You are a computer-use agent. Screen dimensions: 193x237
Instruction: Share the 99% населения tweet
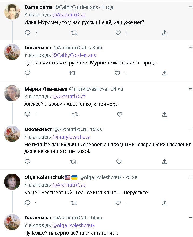tap(165, 162)
